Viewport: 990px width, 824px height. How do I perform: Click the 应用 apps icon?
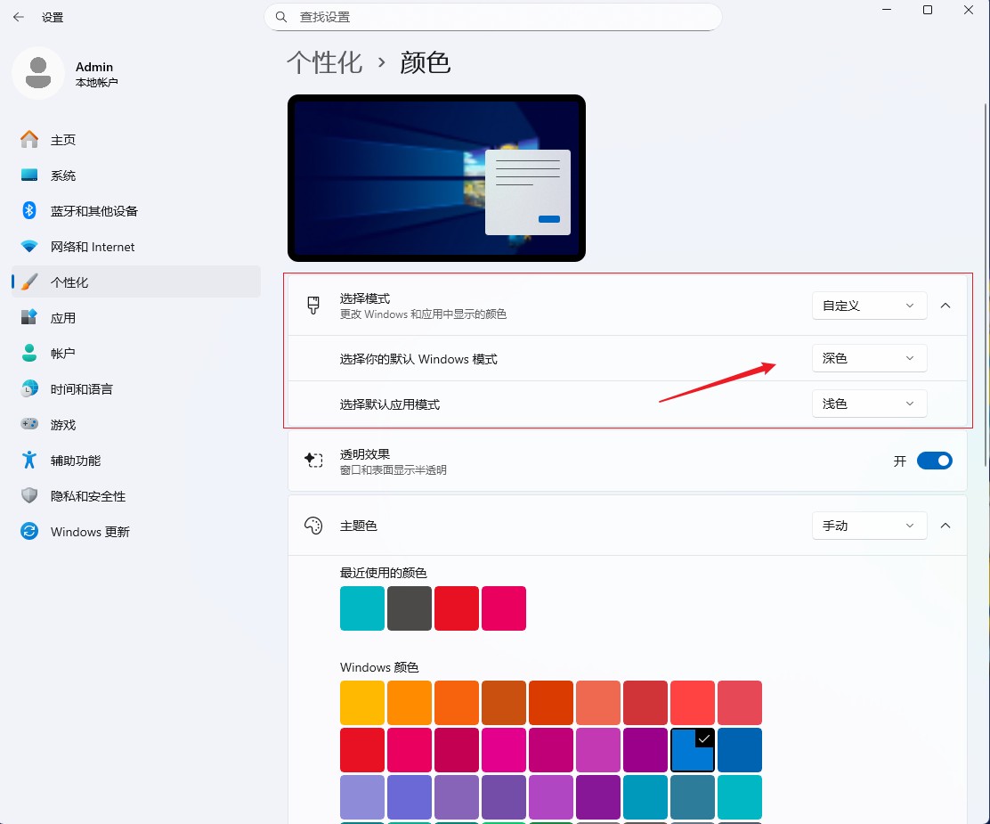pos(29,317)
